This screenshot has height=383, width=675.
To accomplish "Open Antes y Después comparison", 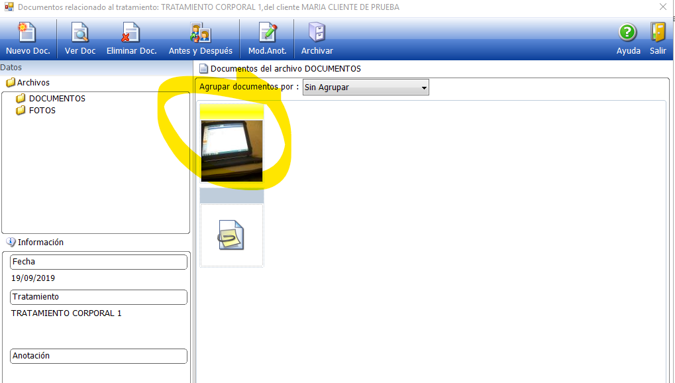I will [x=200, y=33].
